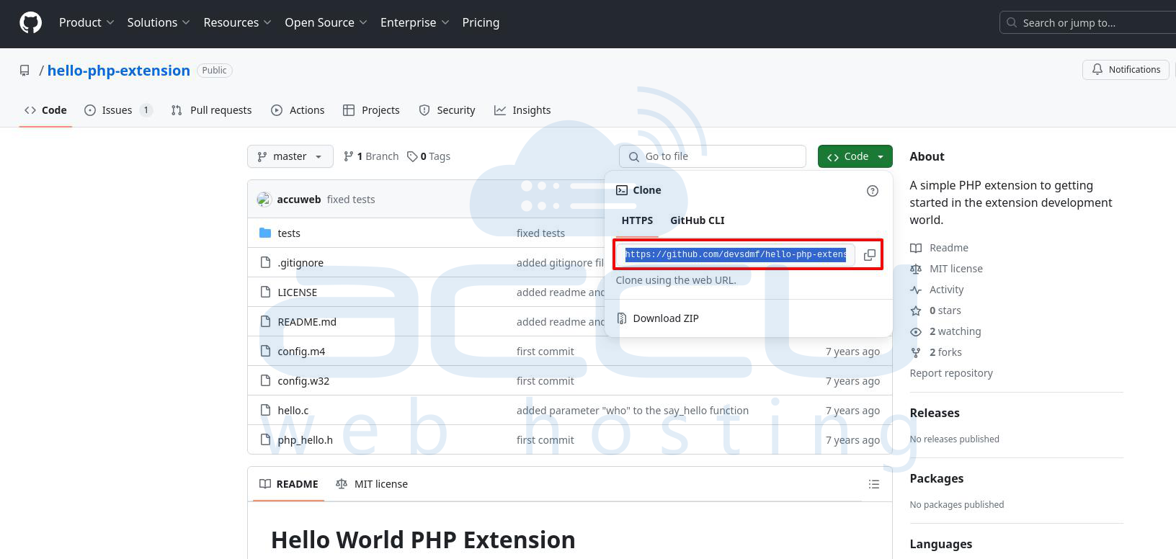
Task: Open commit 'added parameter "who"' message
Action: coord(633,411)
